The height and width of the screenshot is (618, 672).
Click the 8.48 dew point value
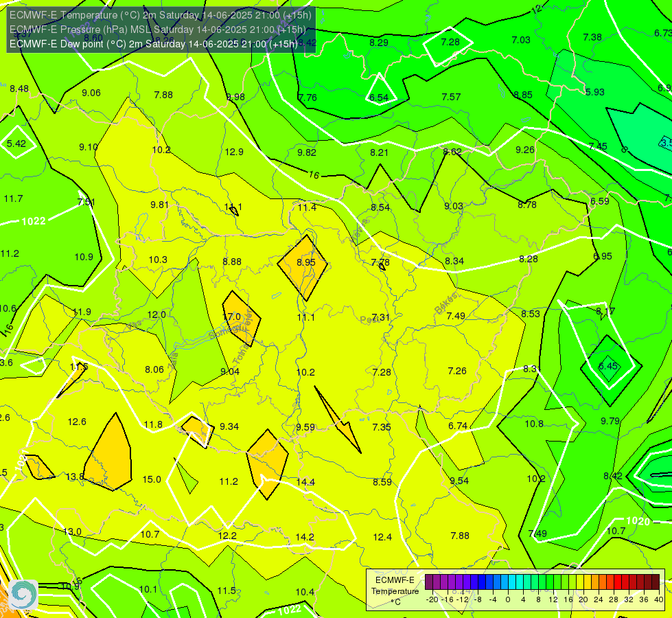[19, 89]
